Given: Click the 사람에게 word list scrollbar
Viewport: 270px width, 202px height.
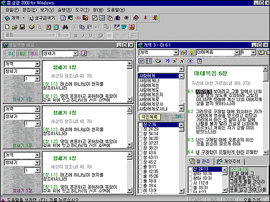Looking at the screenshot, I should (x=181, y=93).
